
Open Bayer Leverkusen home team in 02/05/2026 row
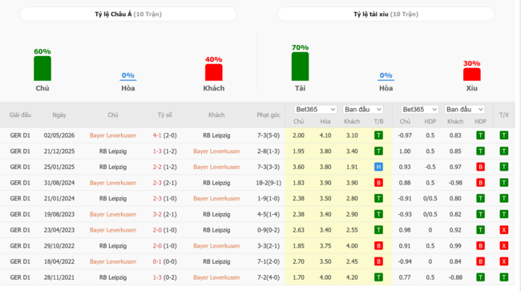pos(113,135)
